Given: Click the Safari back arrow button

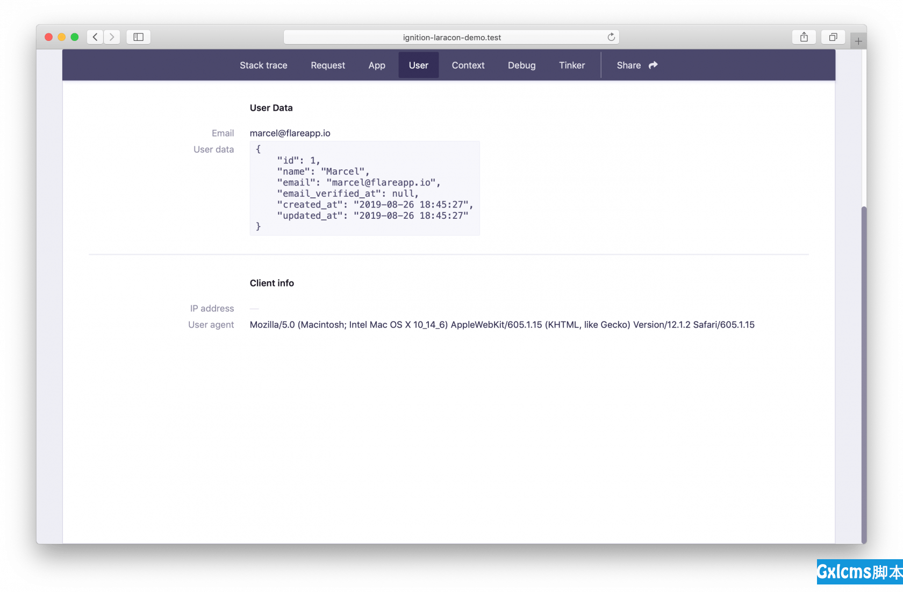Looking at the screenshot, I should coord(95,37).
